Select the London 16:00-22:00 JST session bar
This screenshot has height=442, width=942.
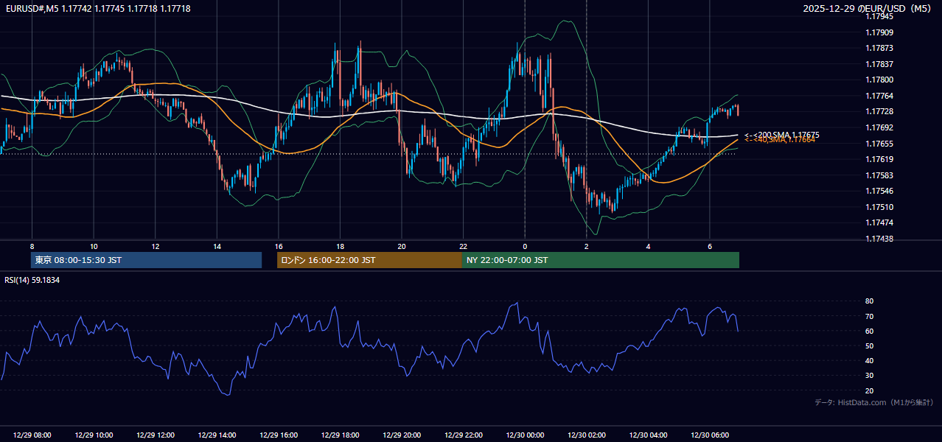369,260
